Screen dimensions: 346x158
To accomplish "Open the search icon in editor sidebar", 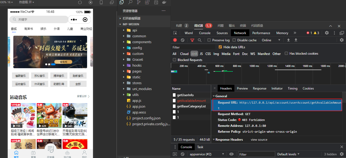I will tap(130, 2).
